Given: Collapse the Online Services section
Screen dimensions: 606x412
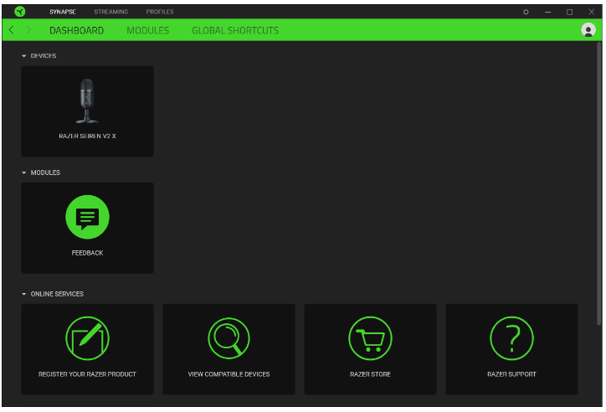Looking at the screenshot, I should point(24,294).
